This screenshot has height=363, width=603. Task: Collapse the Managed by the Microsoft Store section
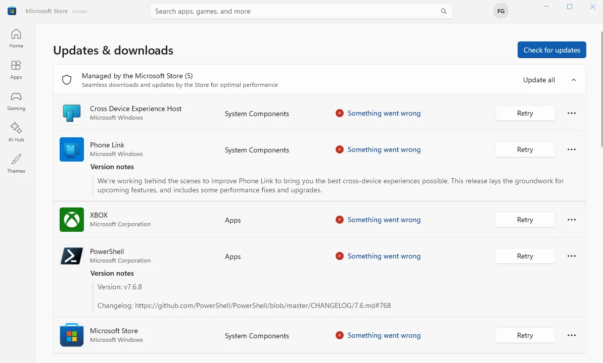(573, 80)
